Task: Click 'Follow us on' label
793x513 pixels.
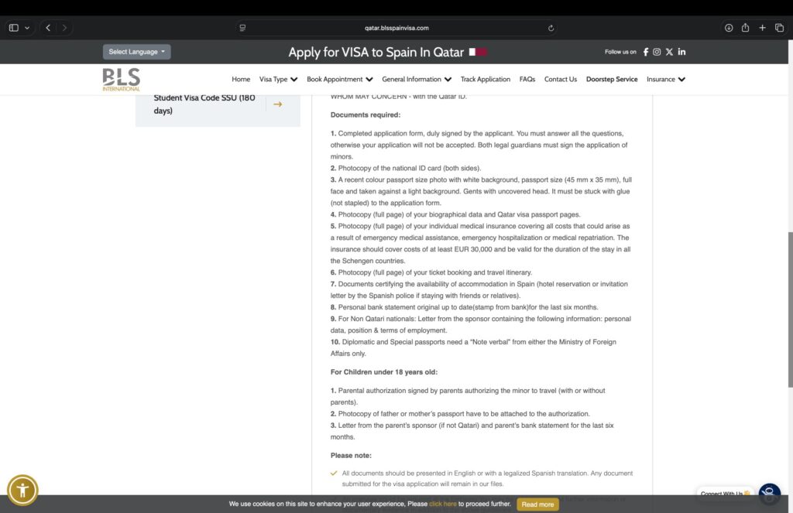Action: click(x=620, y=52)
